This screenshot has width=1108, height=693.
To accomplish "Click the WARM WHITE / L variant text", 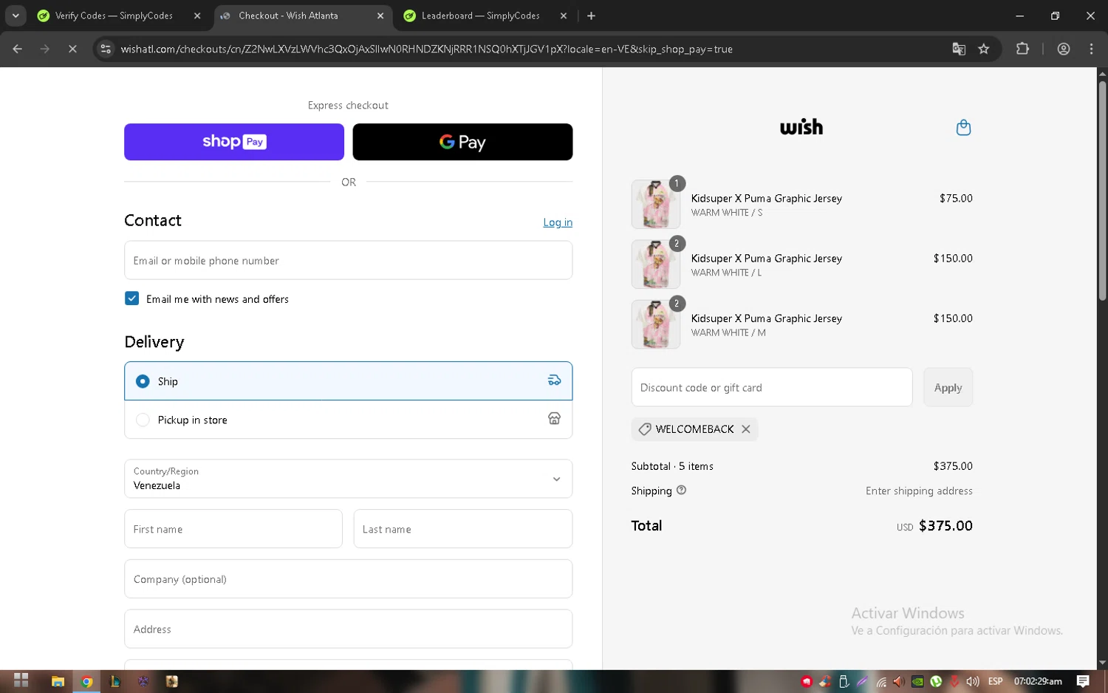I will [726, 273].
